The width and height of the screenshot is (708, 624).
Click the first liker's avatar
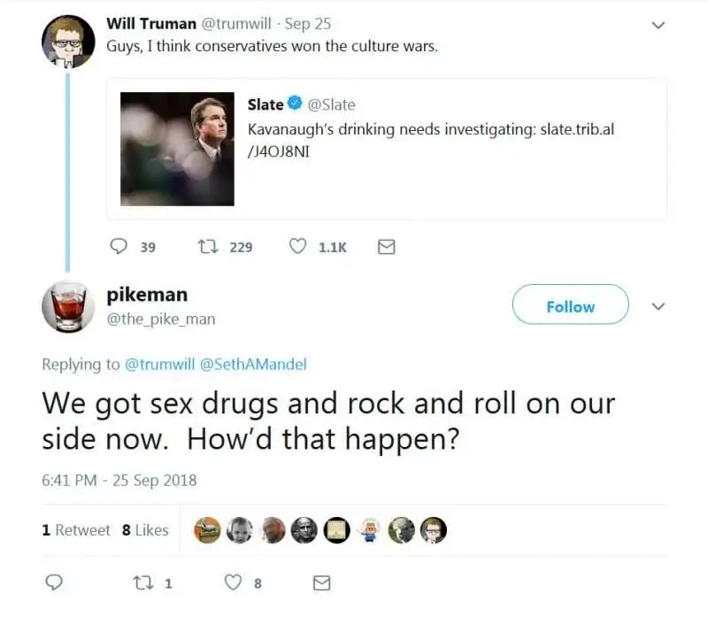click(207, 529)
